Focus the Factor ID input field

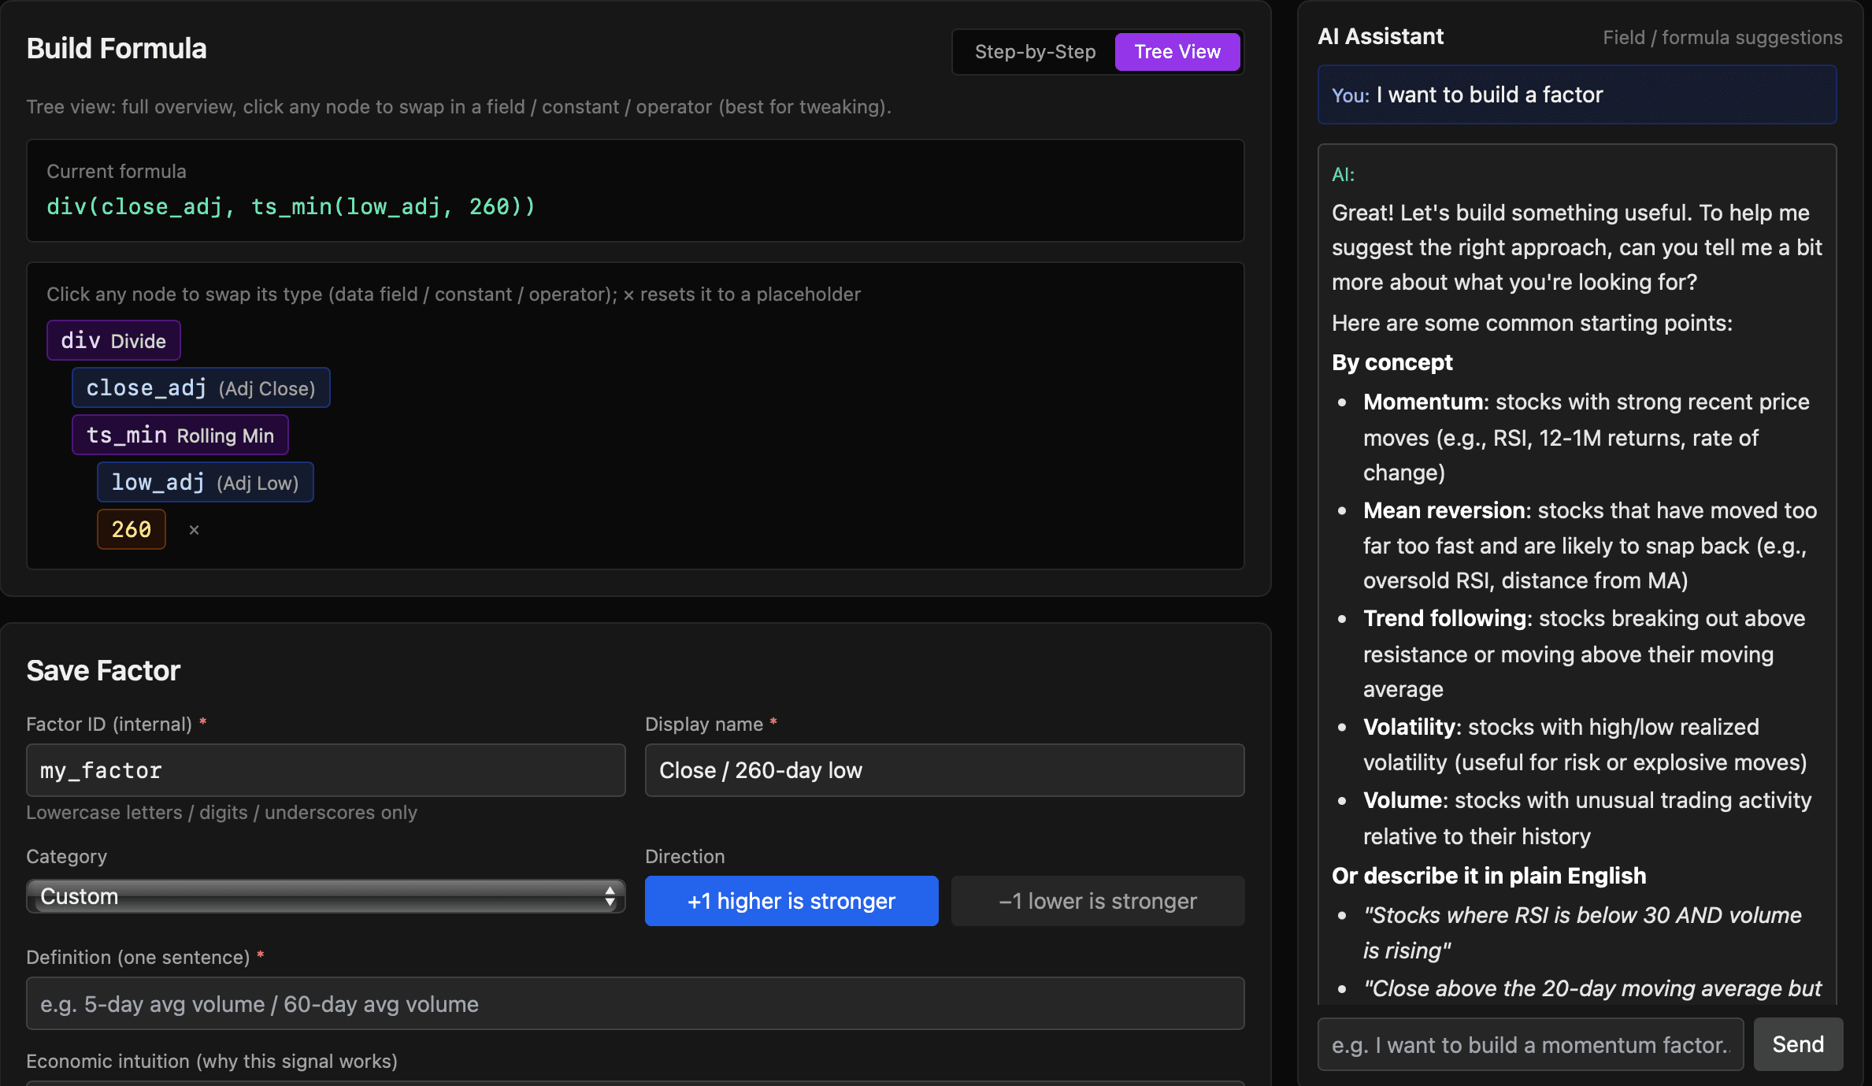coord(326,770)
